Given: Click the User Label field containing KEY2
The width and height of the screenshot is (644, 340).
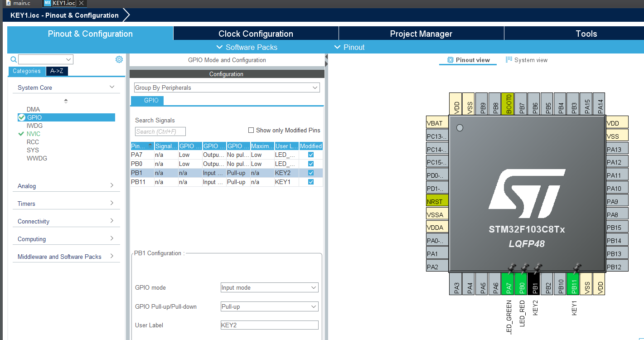Looking at the screenshot, I should pos(269,325).
